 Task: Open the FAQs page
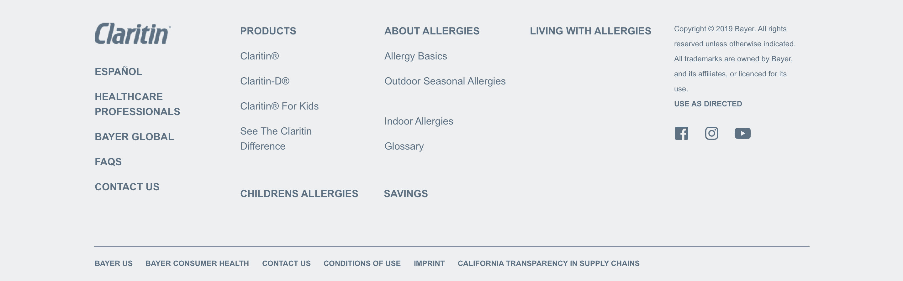pos(108,162)
